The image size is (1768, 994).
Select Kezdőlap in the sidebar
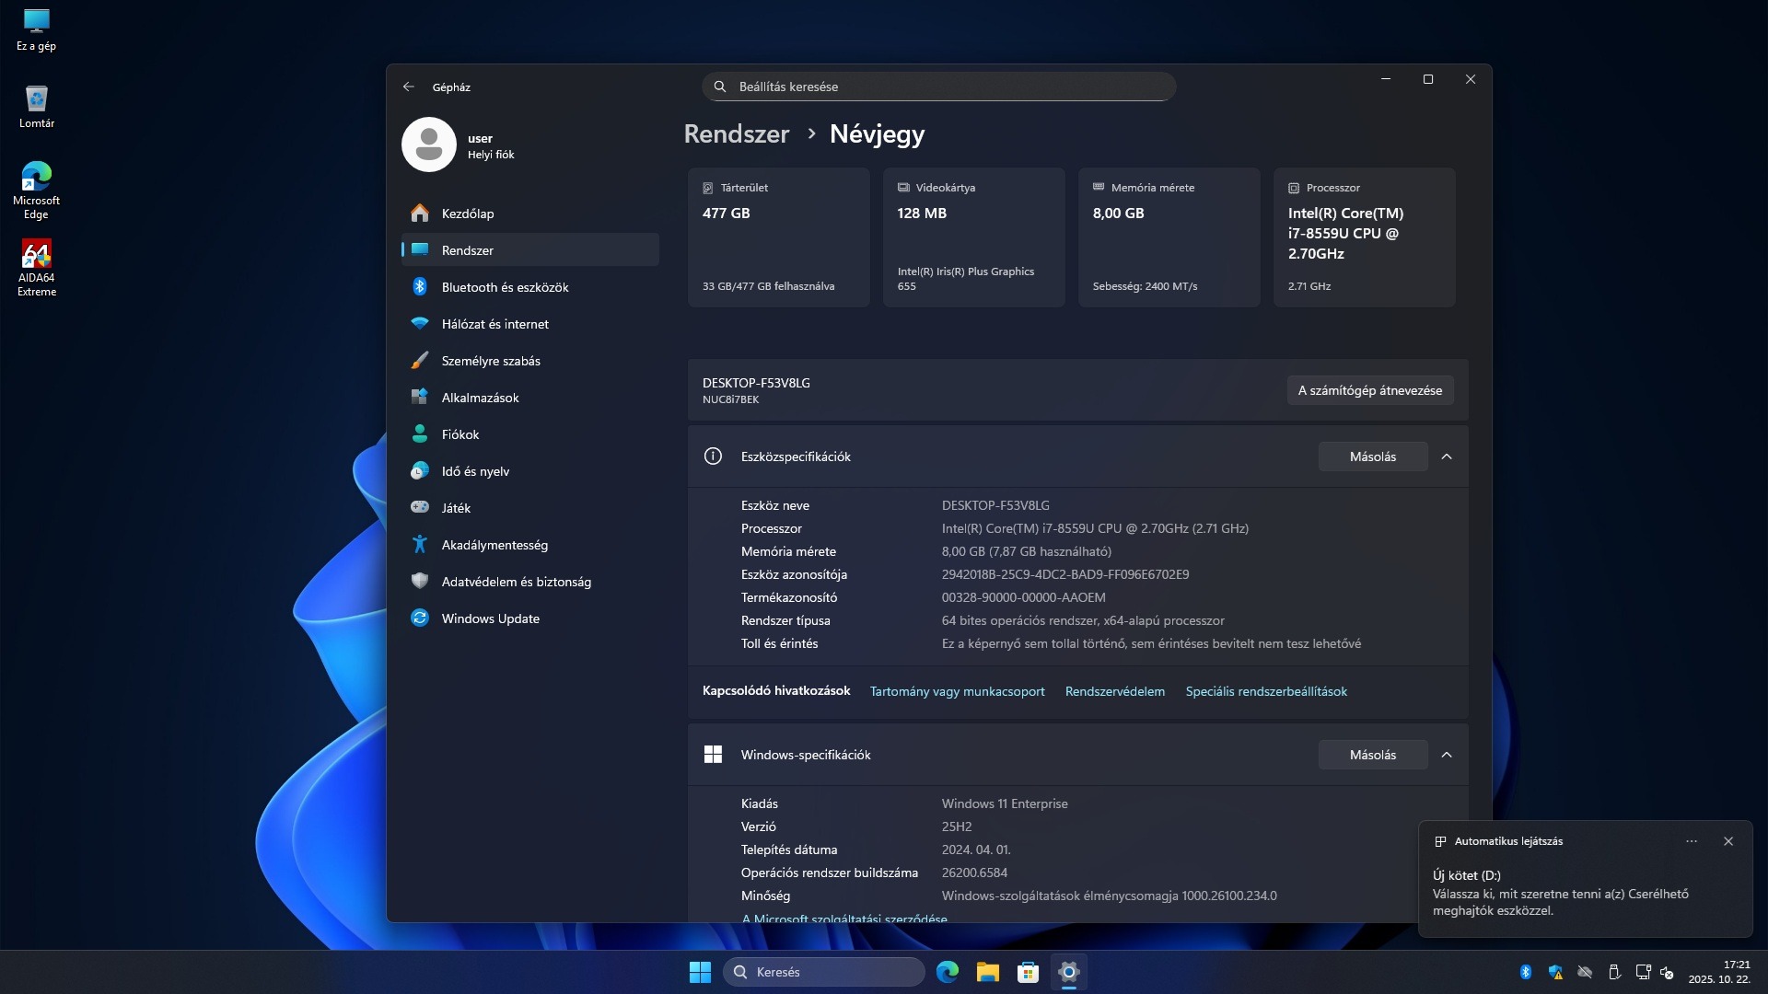tap(468, 214)
